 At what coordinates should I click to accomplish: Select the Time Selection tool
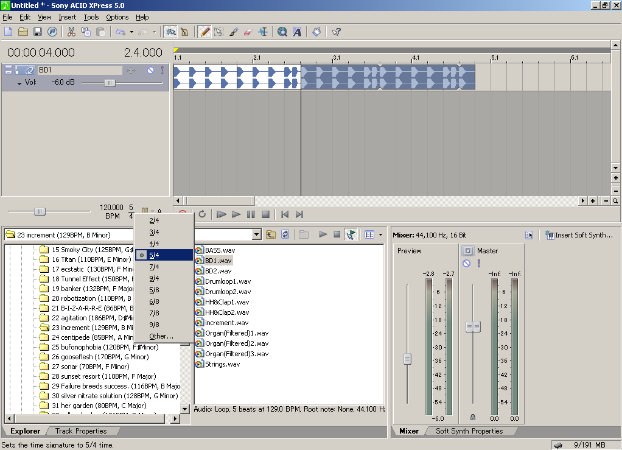[262, 32]
